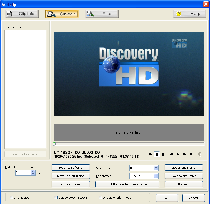Image resolution: width=210 pixels, height=204 pixels.
Task: Cancel the Add clip dialog
Action: tap(194, 198)
